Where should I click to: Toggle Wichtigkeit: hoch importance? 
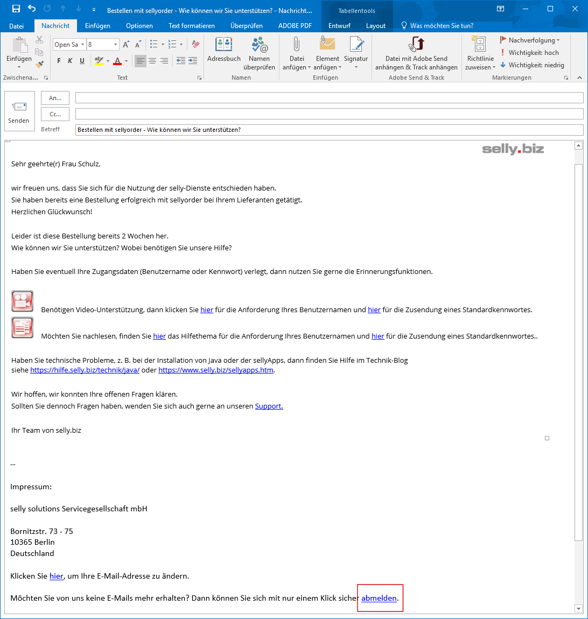click(529, 53)
